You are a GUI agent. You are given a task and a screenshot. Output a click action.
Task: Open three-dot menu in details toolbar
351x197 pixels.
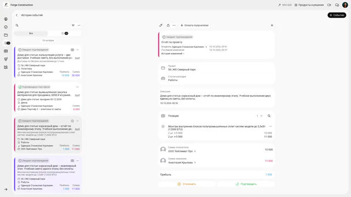coord(174,26)
